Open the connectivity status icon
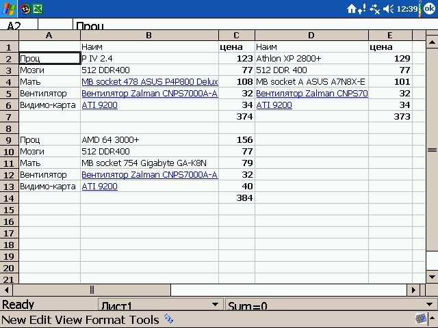The height and width of the screenshot is (328, 438). pos(374,9)
